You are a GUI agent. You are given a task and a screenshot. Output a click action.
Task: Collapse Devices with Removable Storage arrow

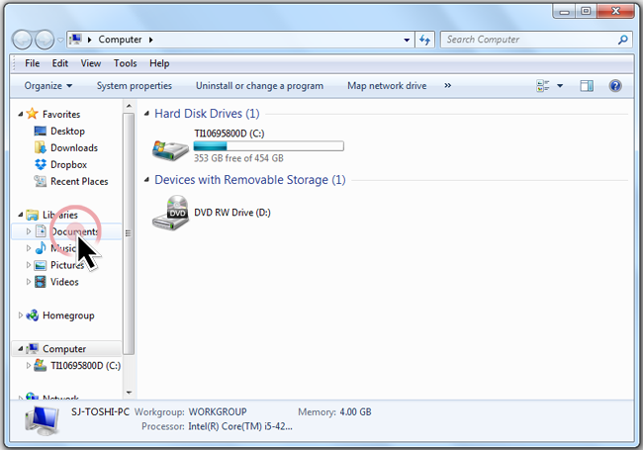(x=146, y=180)
